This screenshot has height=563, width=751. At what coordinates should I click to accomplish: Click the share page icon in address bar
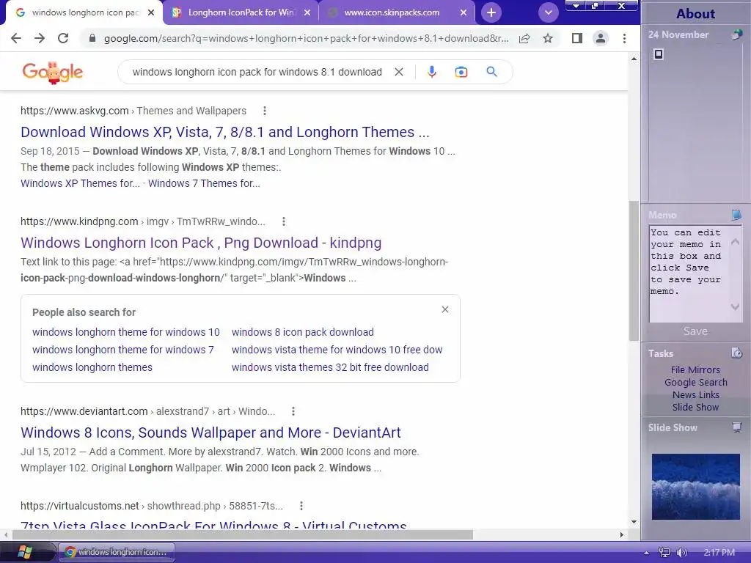coord(524,38)
